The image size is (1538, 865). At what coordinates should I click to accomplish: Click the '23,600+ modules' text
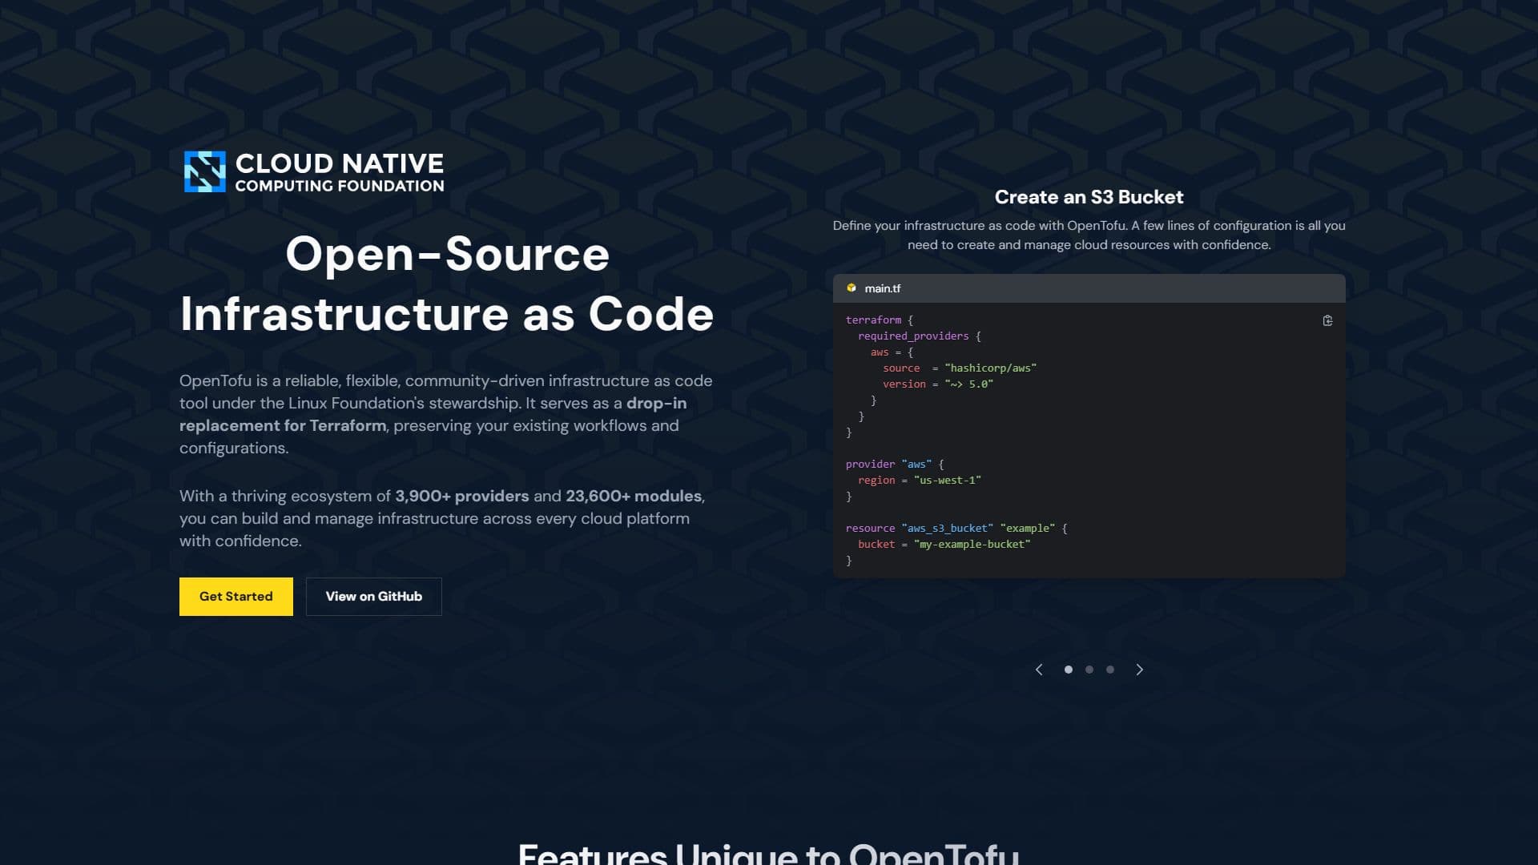(x=634, y=496)
